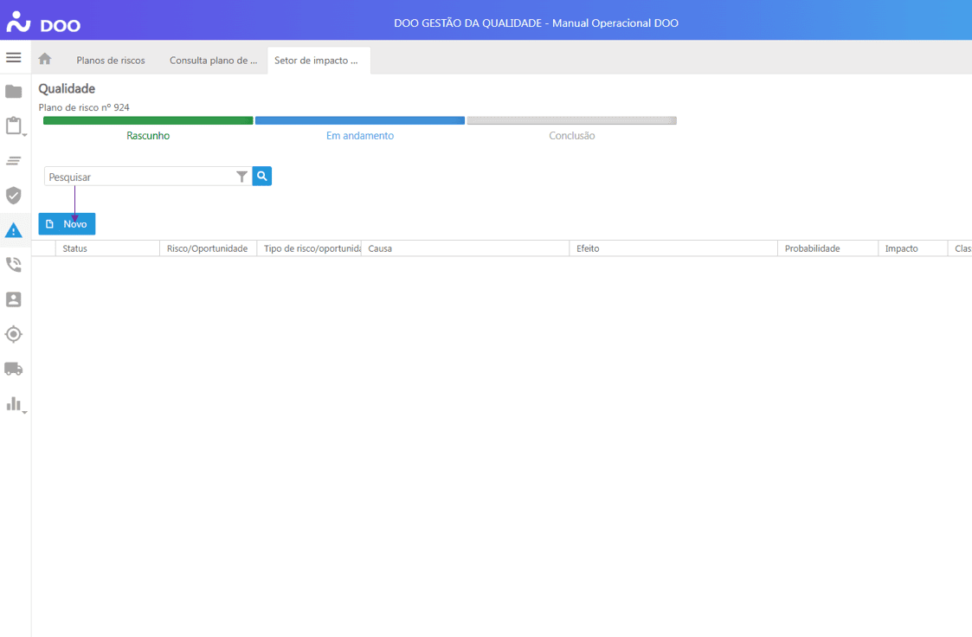Expand the clipboard sidebar menu
This screenshot has height=637, width=972.
[14, 126]
